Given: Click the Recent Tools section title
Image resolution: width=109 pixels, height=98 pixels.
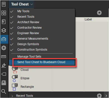Looking at the screenshot, I should point(25,96).
